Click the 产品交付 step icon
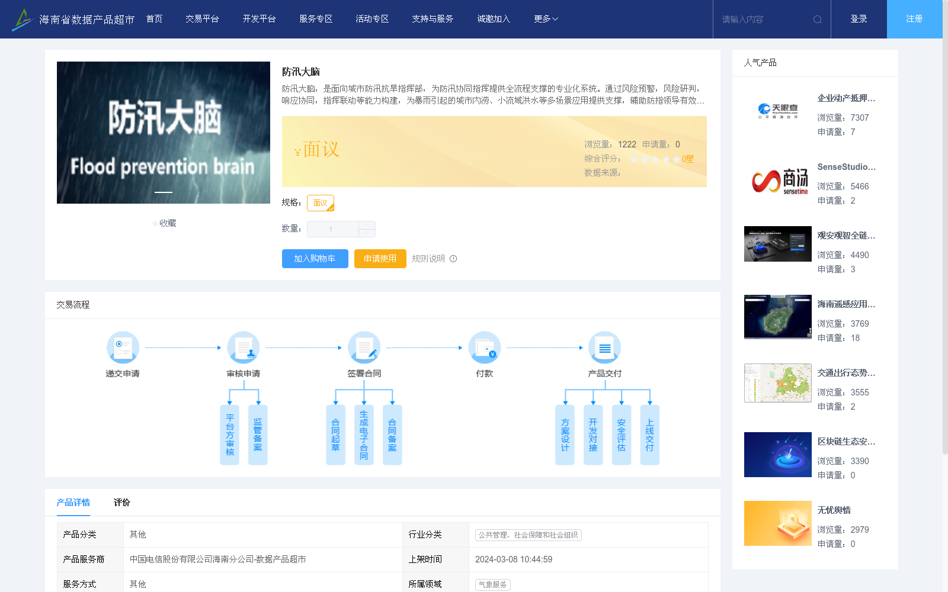948x592 pixels. (x=605, y=348)
